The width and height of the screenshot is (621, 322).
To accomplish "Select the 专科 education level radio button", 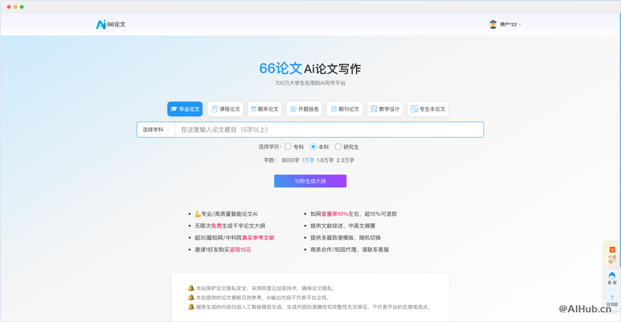I will click(x=288, y=147).
